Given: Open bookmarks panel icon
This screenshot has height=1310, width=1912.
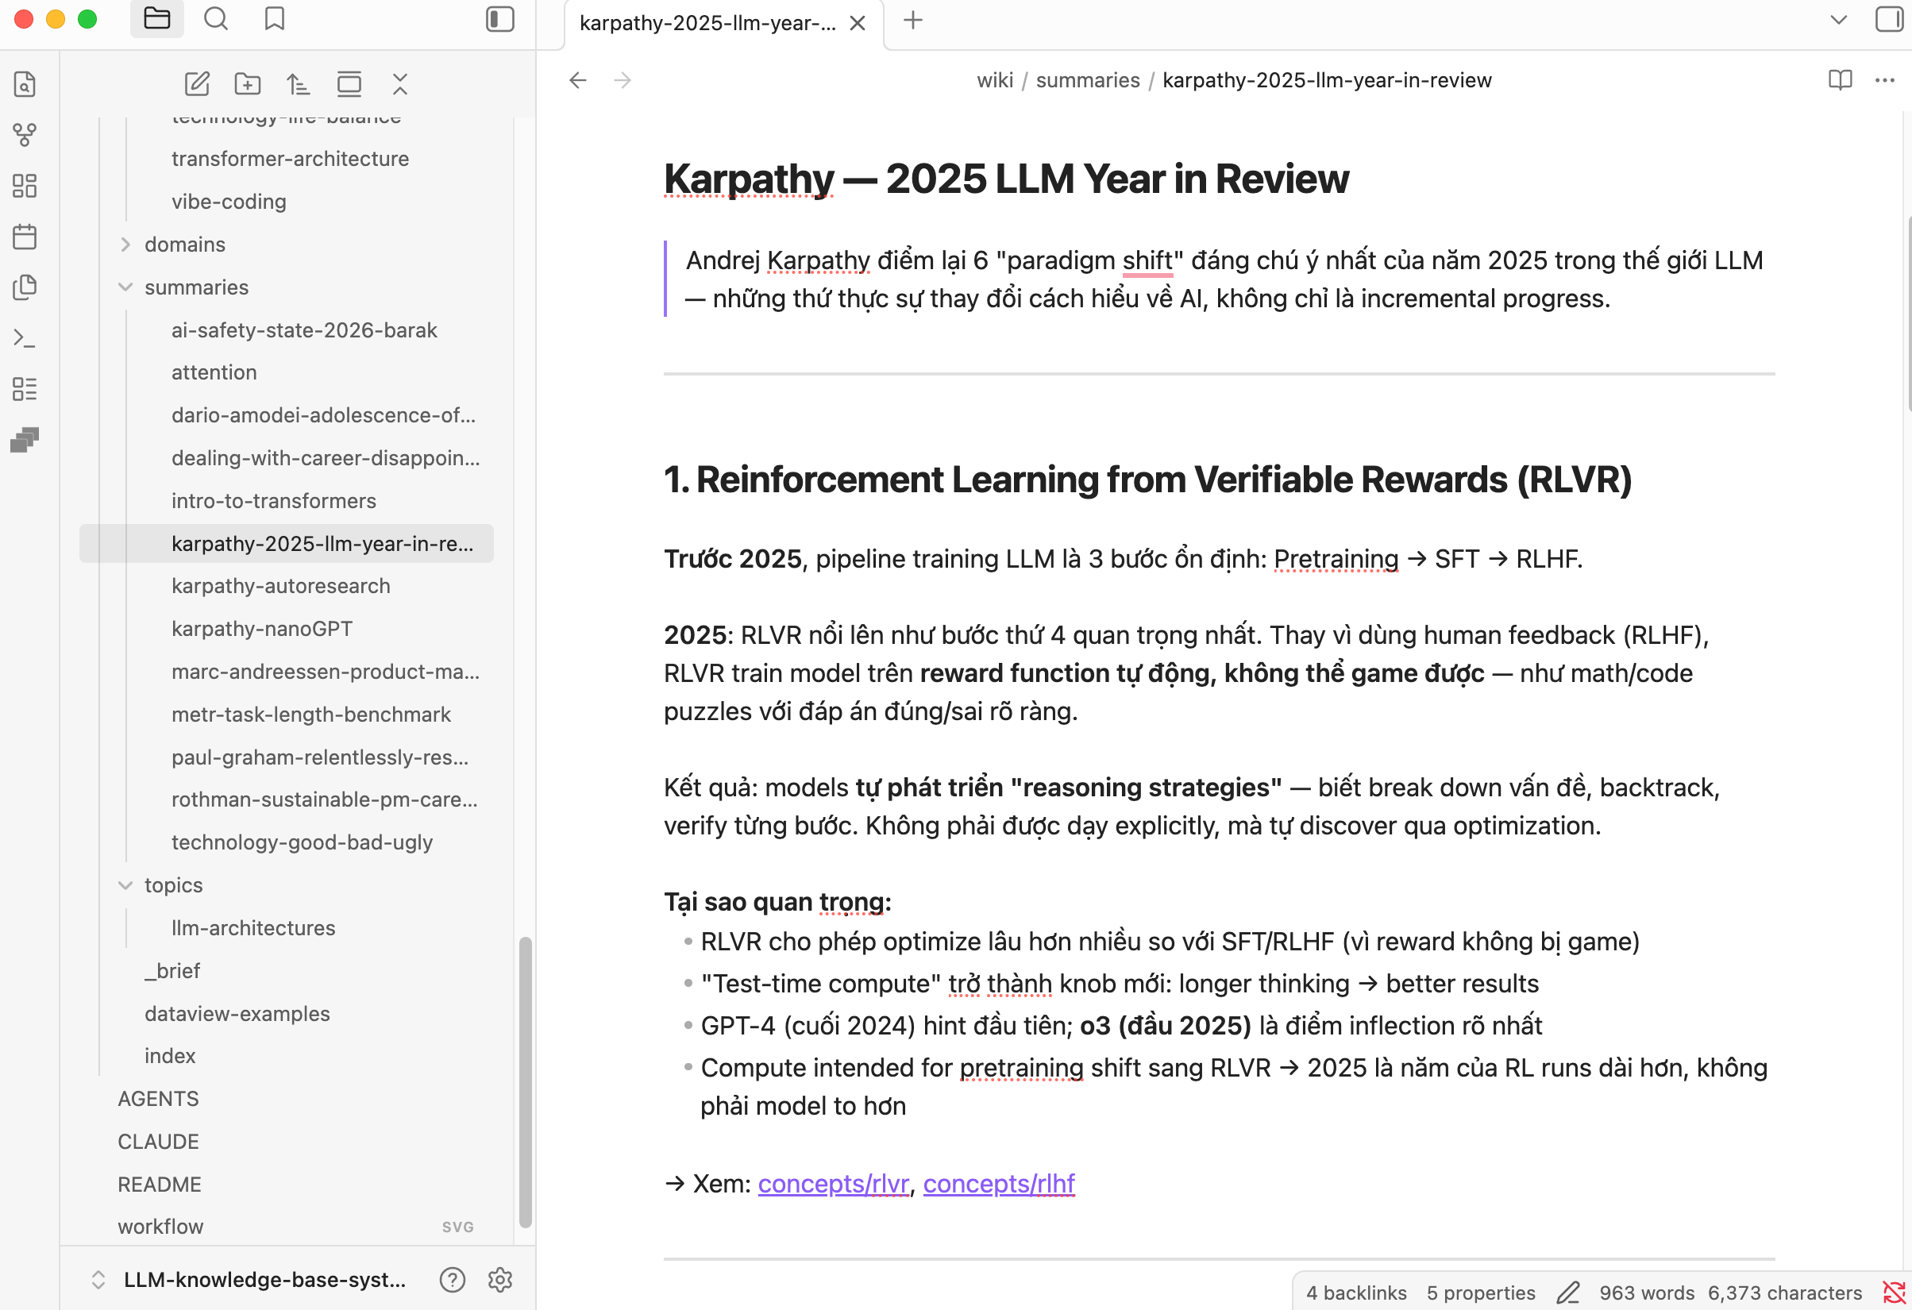Looking at the screenshot, I should [274, 19].
